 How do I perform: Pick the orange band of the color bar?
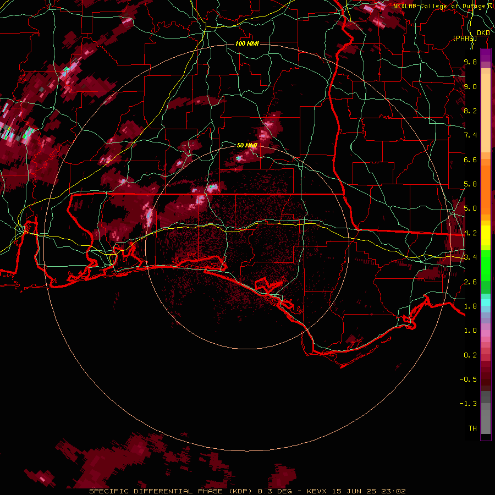[486, 189]
